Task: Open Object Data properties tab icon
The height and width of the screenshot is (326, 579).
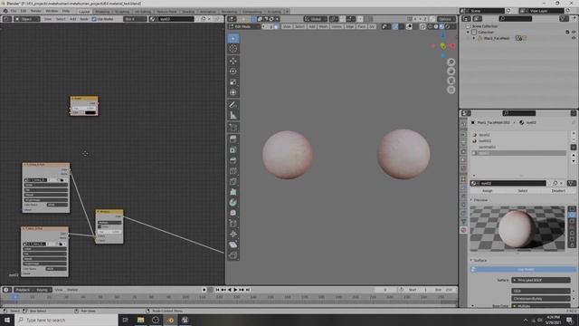Action: [x=464, y=221]
